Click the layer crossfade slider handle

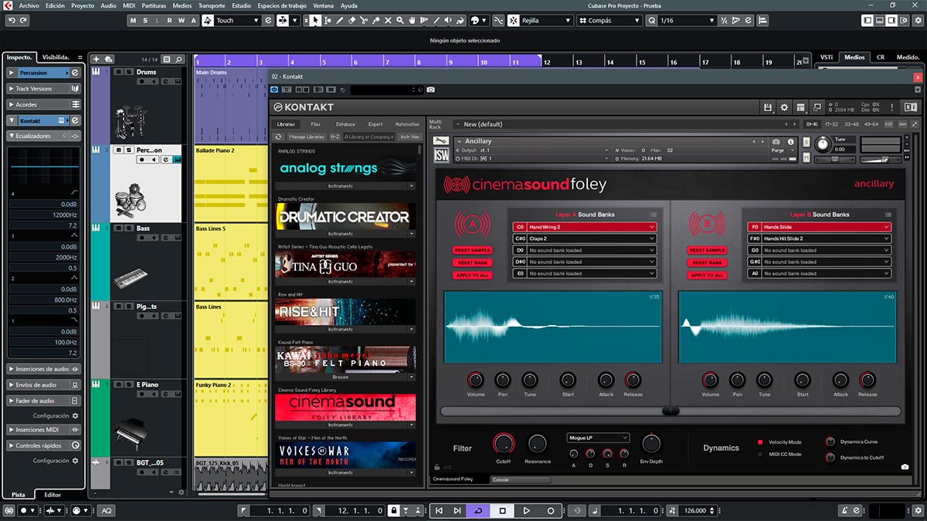click(671, 411)
